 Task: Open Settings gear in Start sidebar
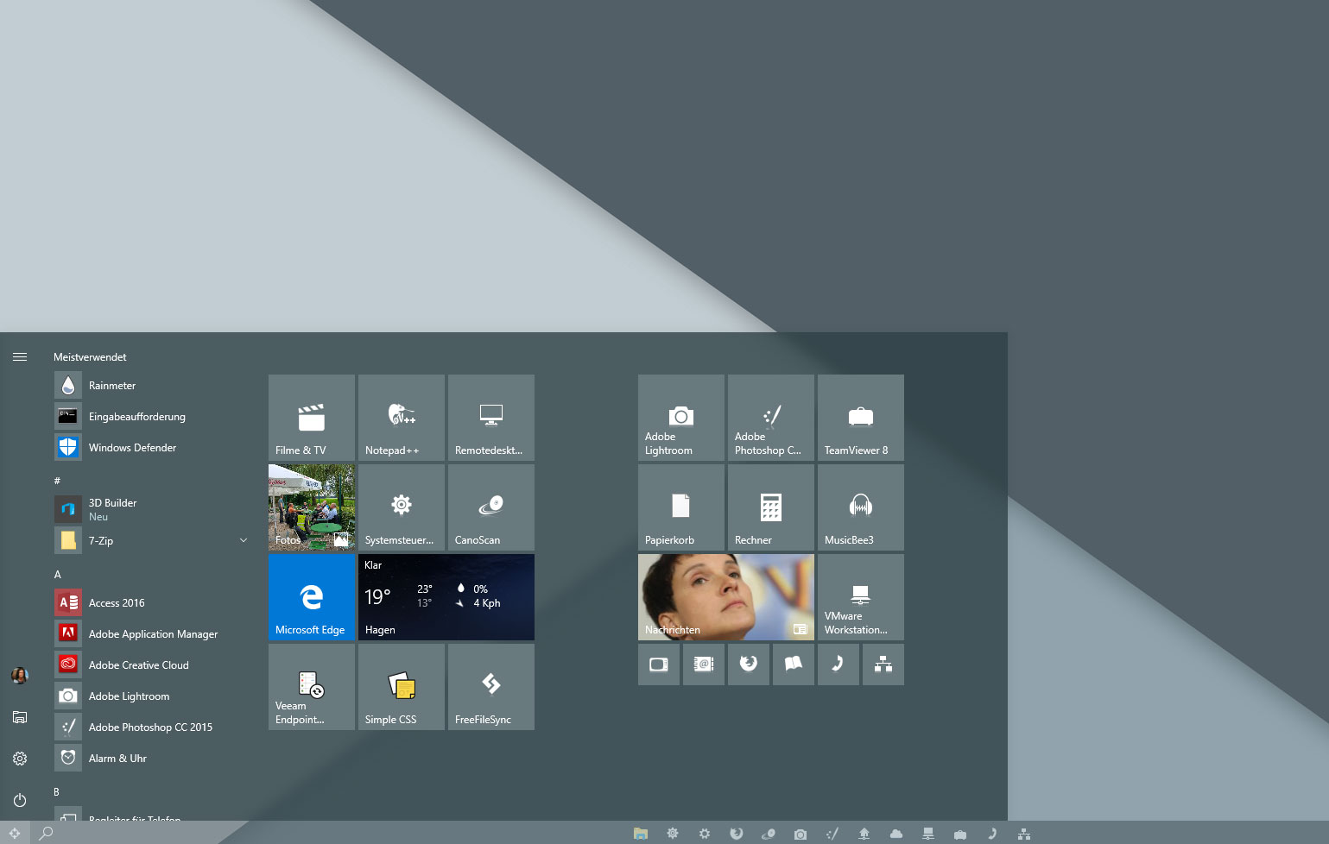click(x=20, y=759)
